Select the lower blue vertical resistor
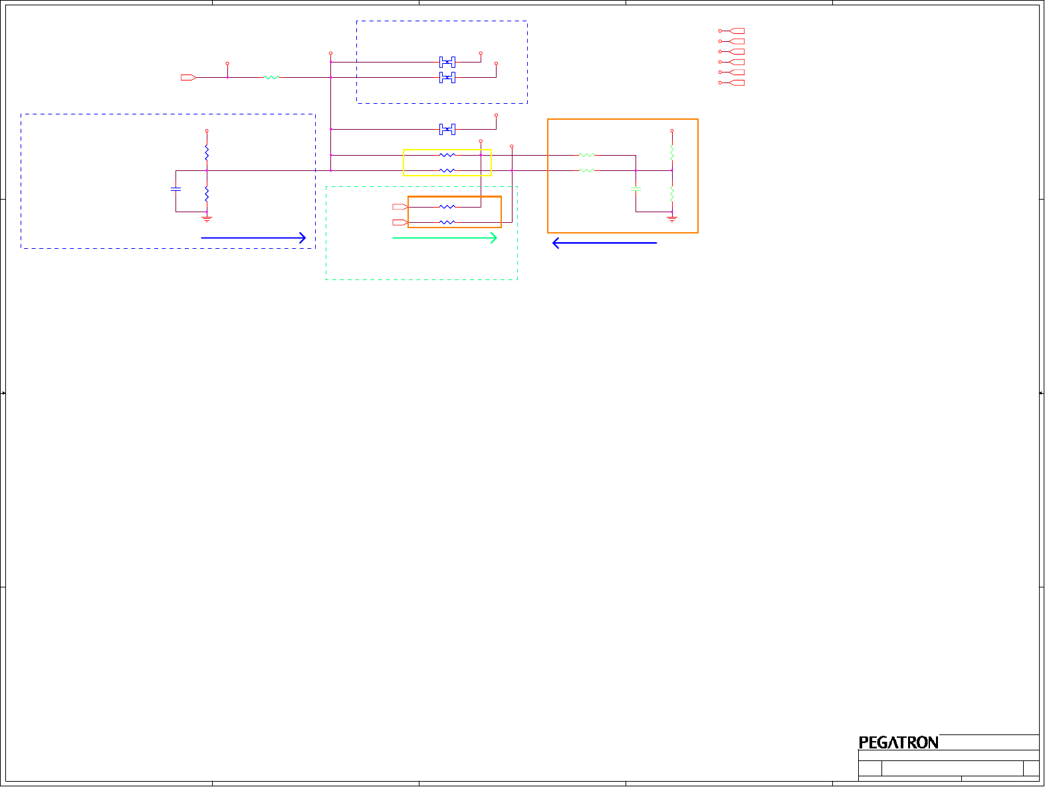 (x=207, y=194)
